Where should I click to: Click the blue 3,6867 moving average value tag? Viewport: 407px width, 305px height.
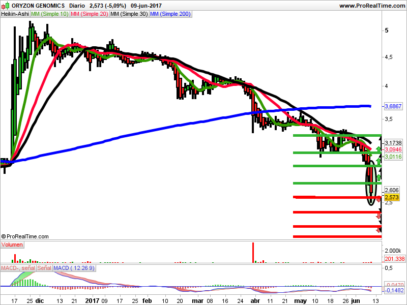[393, 106]
